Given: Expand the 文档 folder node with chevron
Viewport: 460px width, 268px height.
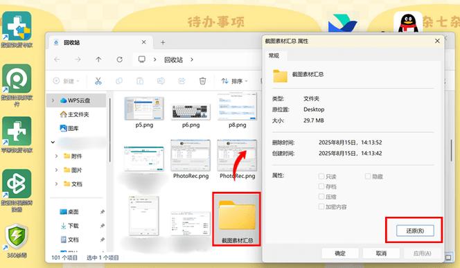Looking at the screenshot, I should 56,184.
